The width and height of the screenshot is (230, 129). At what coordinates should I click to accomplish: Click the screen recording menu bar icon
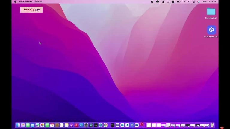pos(152,2)
